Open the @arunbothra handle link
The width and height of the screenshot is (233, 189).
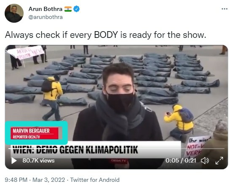(46, 17)
